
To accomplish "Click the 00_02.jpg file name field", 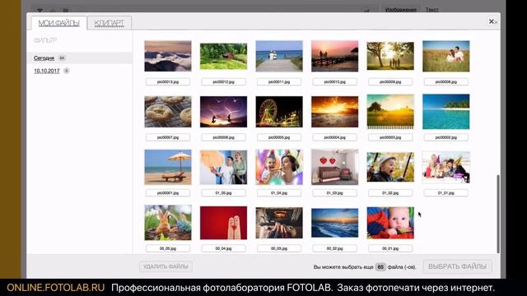I will pyautogui.click(x=335, y=248).
